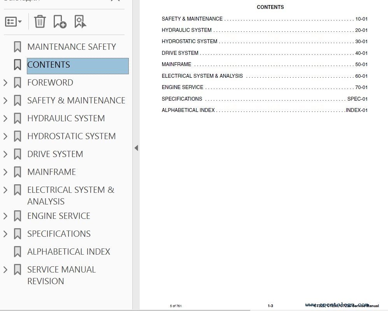The width and height of the screenshot is (388, 311).
Task: Select the DRIVE SYSTEM bookmark
Action: tap(55, 154)
